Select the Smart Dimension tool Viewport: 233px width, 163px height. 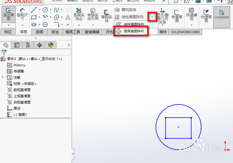(22, 14)
